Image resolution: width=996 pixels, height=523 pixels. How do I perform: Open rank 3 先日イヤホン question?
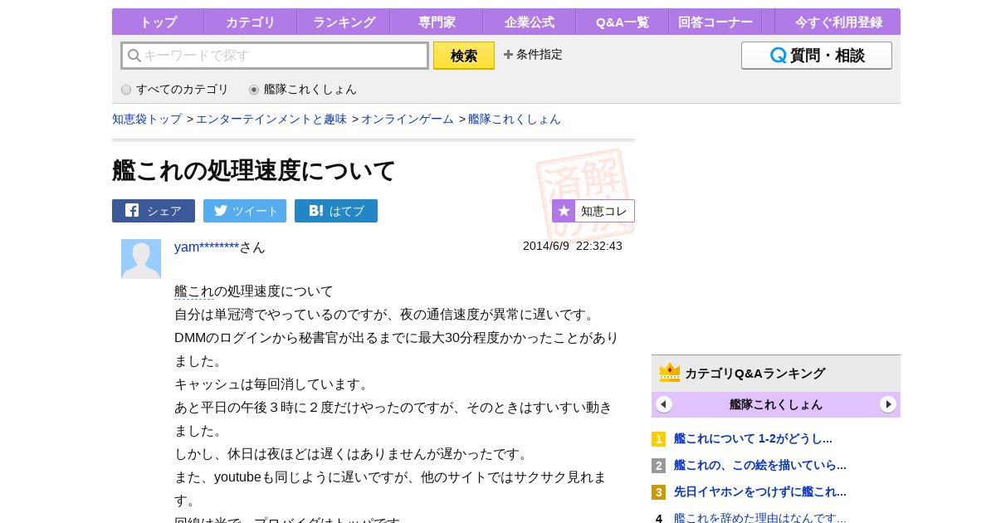(760, 491)
